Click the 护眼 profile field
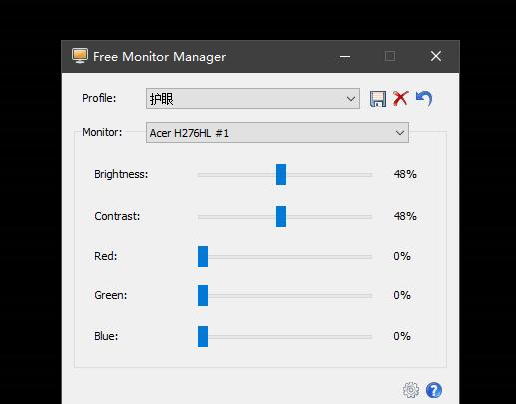The width and height of the screenshot is (516, 404). click(x=253, y=99)
